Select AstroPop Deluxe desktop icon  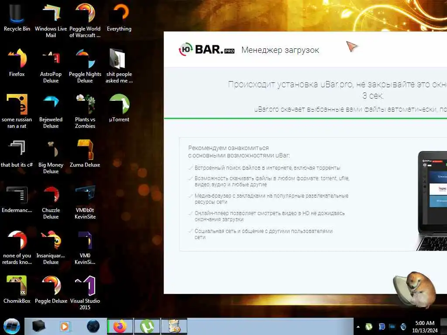click(51, 65)
